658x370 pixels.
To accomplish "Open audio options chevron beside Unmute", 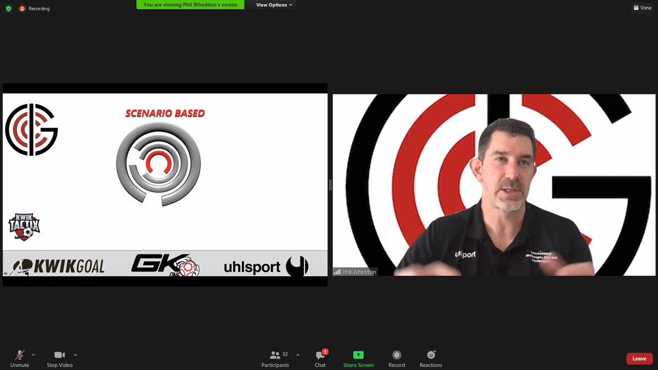I will tap(33, 355).
